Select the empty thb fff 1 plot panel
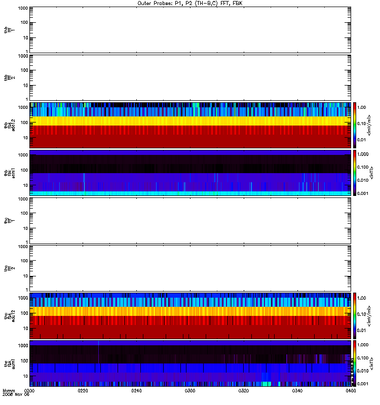The image size is (380, 405). (x=190, y=30)
